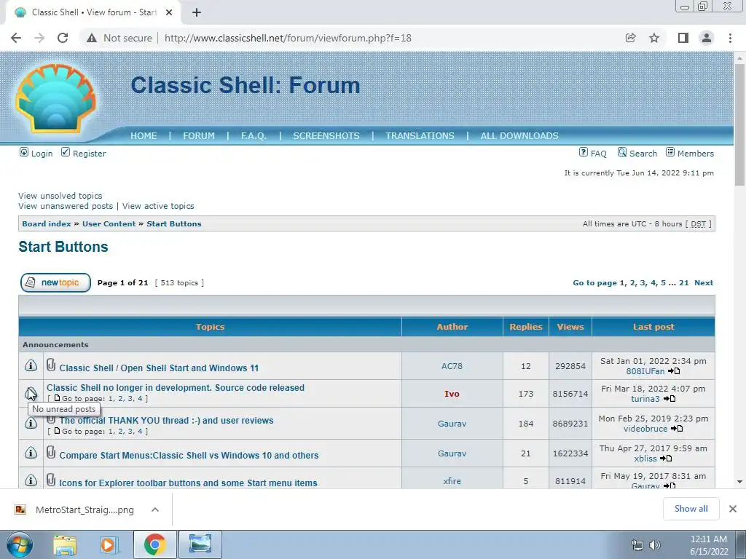View author Ivo's profile

pos(452,394)
